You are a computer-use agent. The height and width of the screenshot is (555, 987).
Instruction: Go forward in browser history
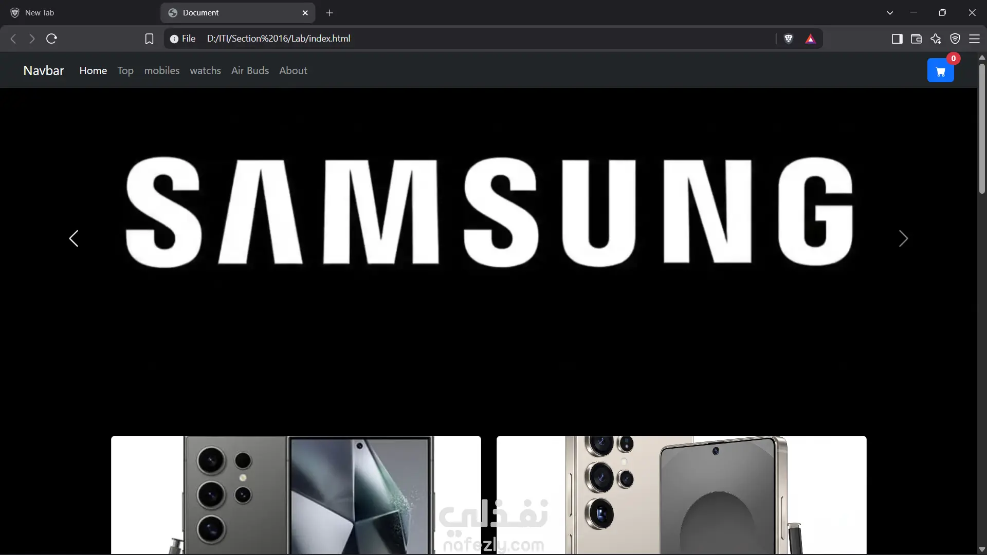pyautogui.click(x=32, y=39)
